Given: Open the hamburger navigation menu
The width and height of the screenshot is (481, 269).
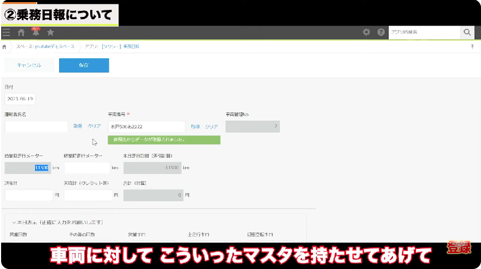Looking at the screenshot, I should [6, 33].
